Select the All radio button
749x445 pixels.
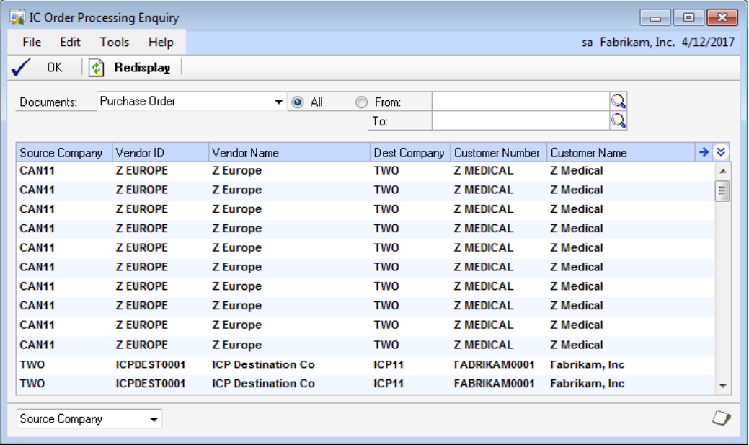pos(297,102)
